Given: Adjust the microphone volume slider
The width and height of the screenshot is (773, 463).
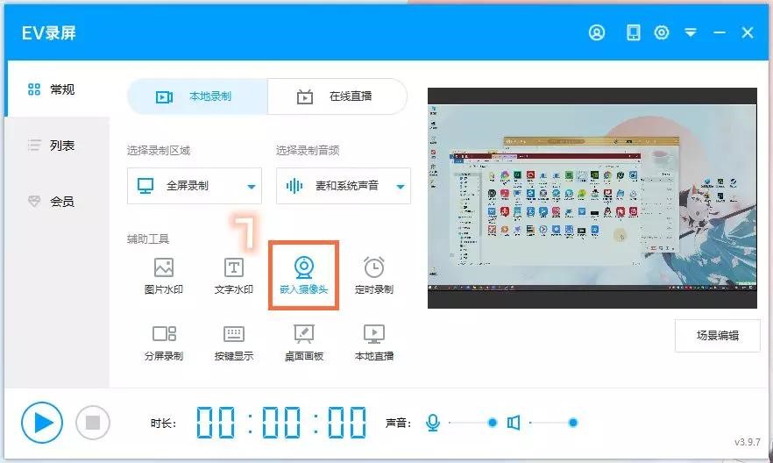Looking at the screenshot, I should coord(472,423).
